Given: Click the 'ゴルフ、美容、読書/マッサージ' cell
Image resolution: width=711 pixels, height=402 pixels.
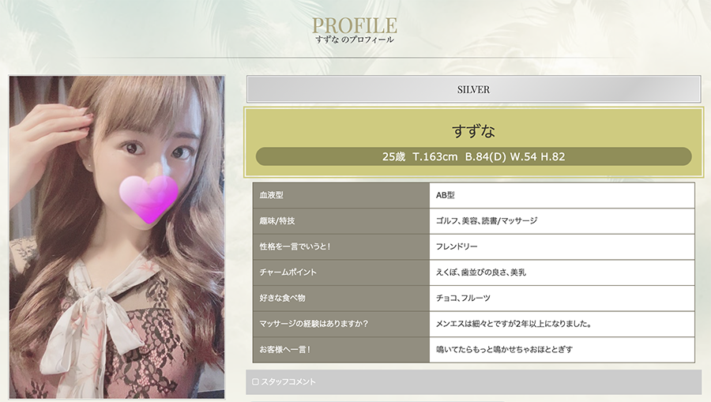Looking at the screenshot, I should (x=562, y=221).
